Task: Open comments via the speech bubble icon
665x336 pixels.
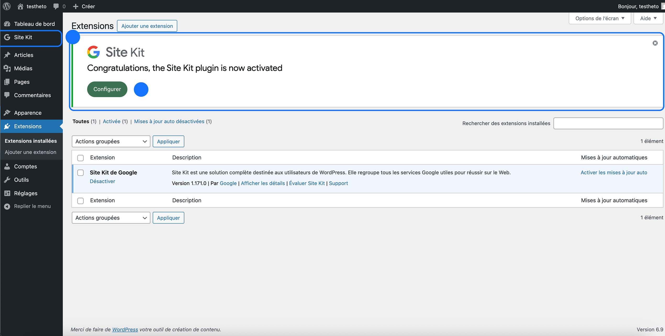Action: [x=56, y=6]
